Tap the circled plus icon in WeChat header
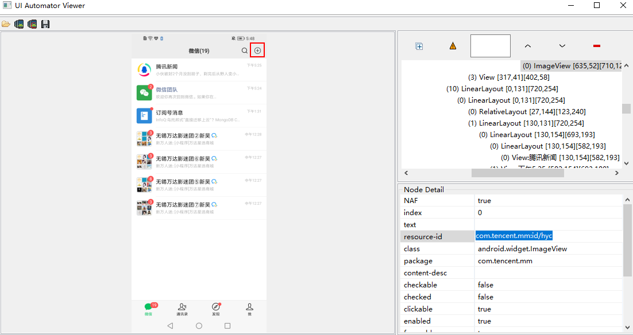The height and width of the screenshot is (335, 633). pos(257,51)
